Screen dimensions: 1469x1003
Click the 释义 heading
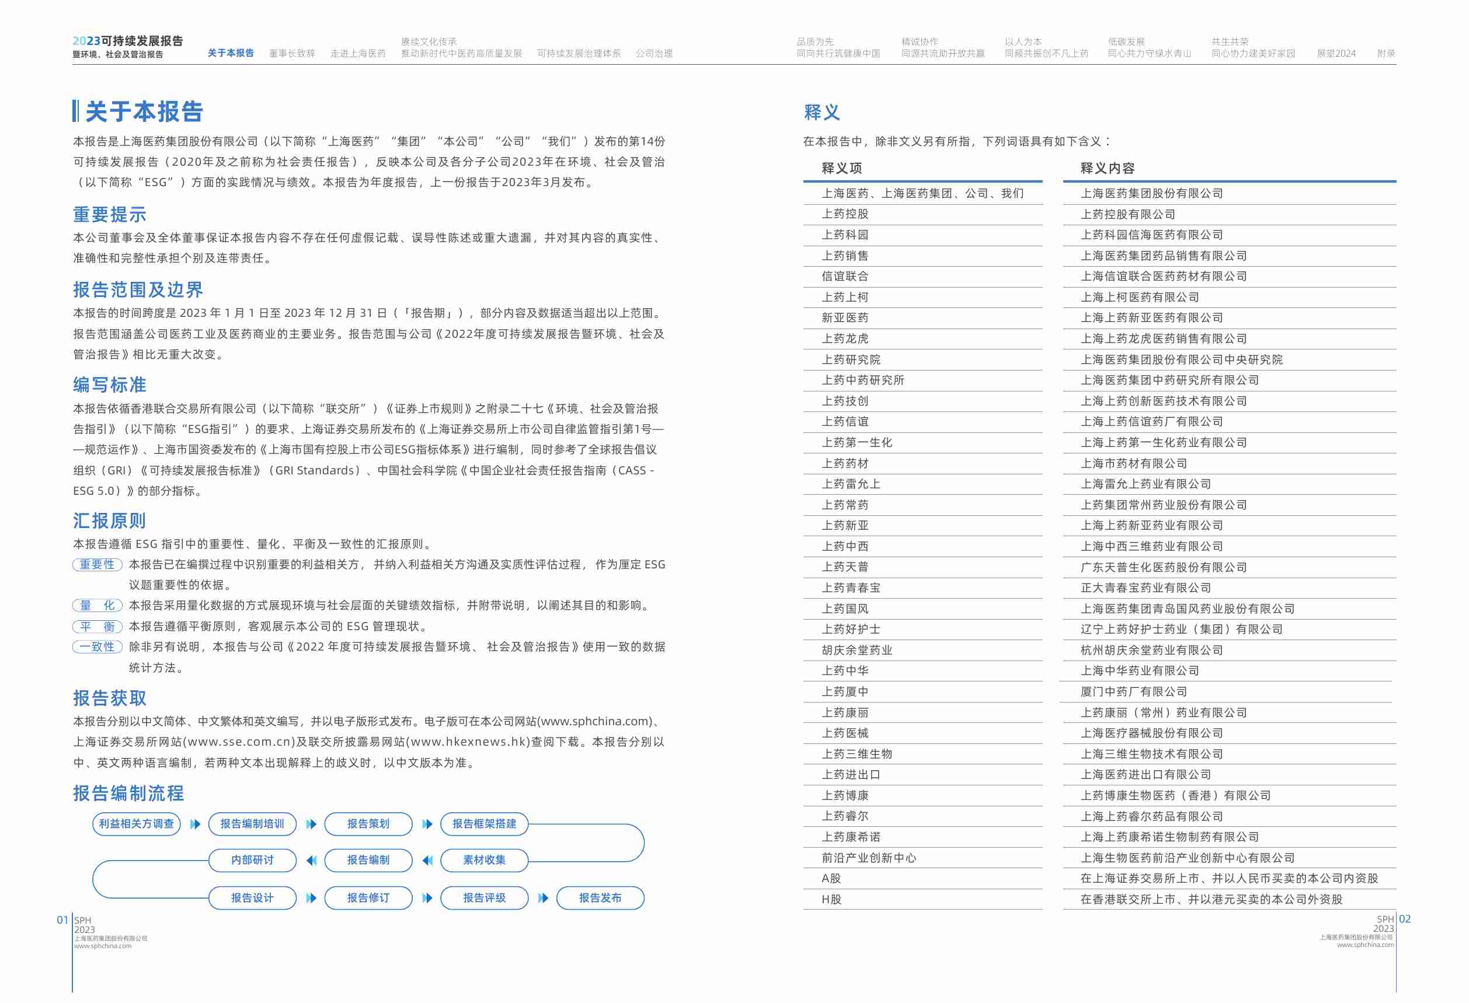tap(821, 113)
